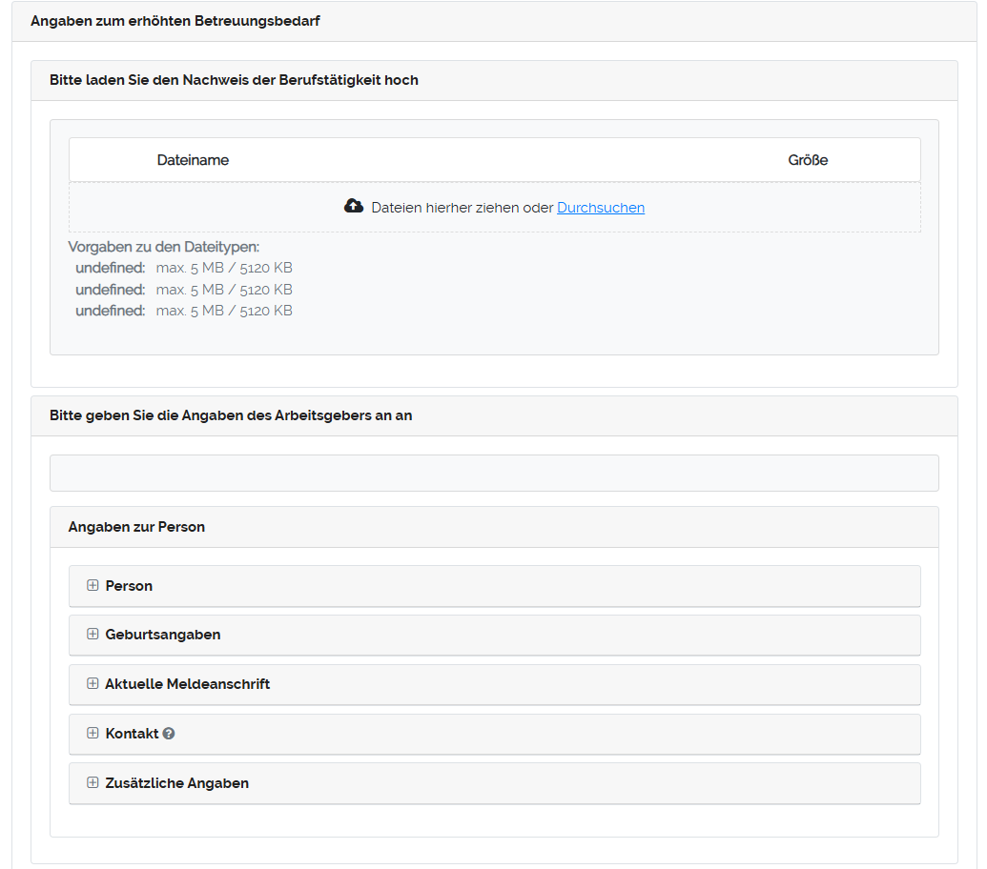Click the 'Angaben zur Person' panel header
Screen dimensions: 987x869
(136, 527)
